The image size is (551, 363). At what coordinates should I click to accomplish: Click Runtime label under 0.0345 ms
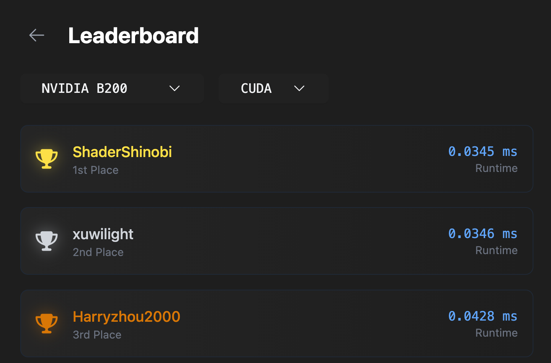click(496, 168)
